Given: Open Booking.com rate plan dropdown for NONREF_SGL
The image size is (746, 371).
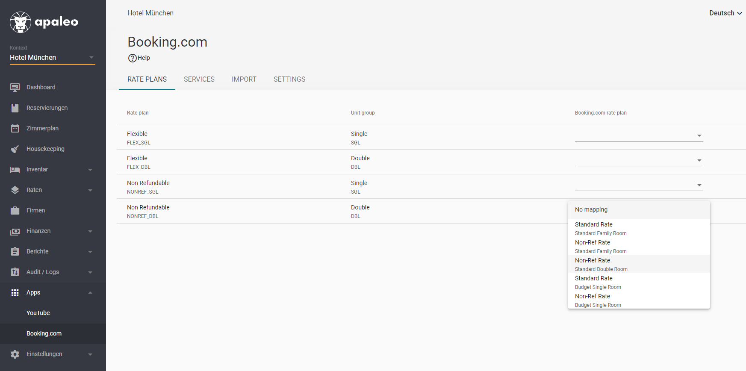Looking at the screenshot, I should click(639, 185).
